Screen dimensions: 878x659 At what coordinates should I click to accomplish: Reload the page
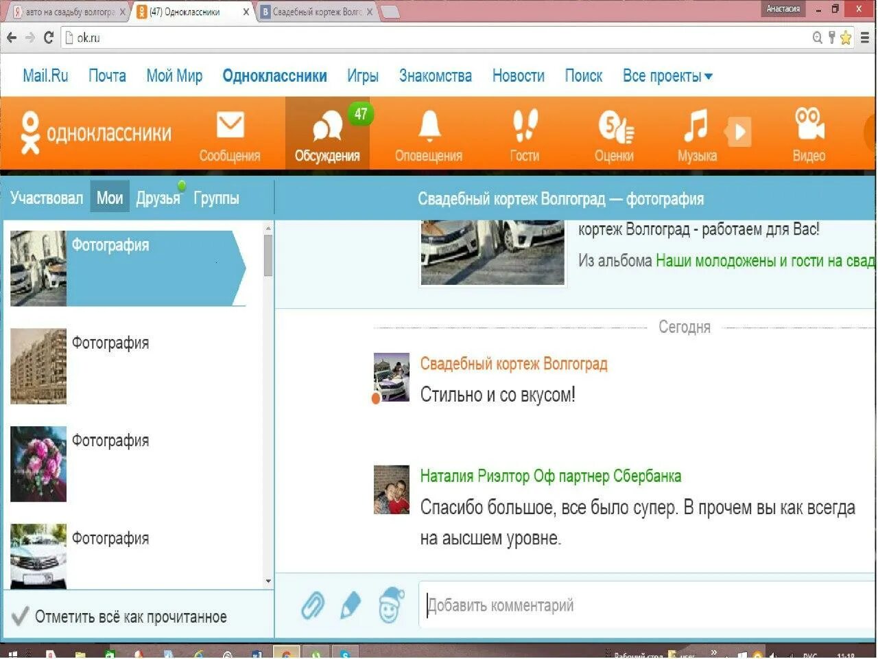[48, 38]
